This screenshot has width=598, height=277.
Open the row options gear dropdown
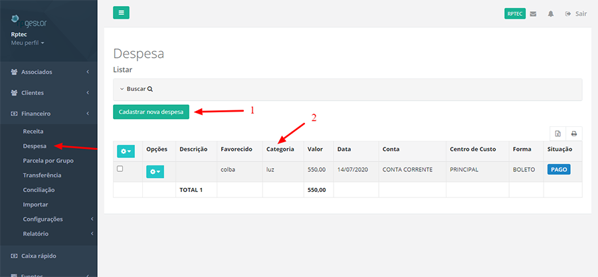point(154,171)
